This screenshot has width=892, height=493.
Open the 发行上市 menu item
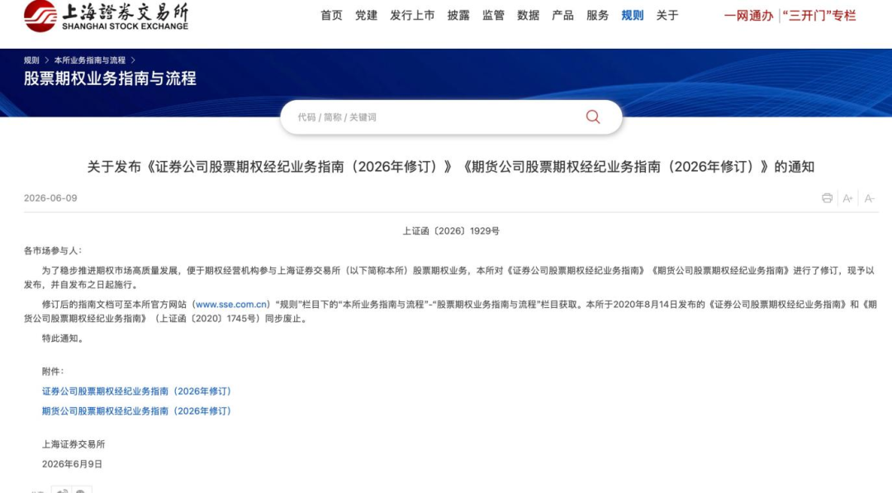click(412, 16)
